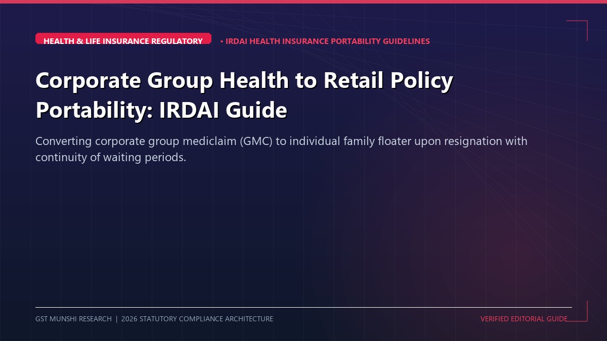Image resolution: width=607 pixels, height=341 pixels.
Task: Click the GST Munshi Research footer text
Action: click(x=154, y=319)
